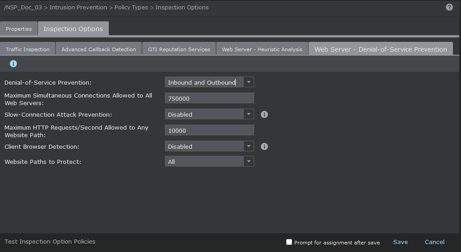
Task: Click the Denial-of-Service Prevention label
Action: coord(48,82)
